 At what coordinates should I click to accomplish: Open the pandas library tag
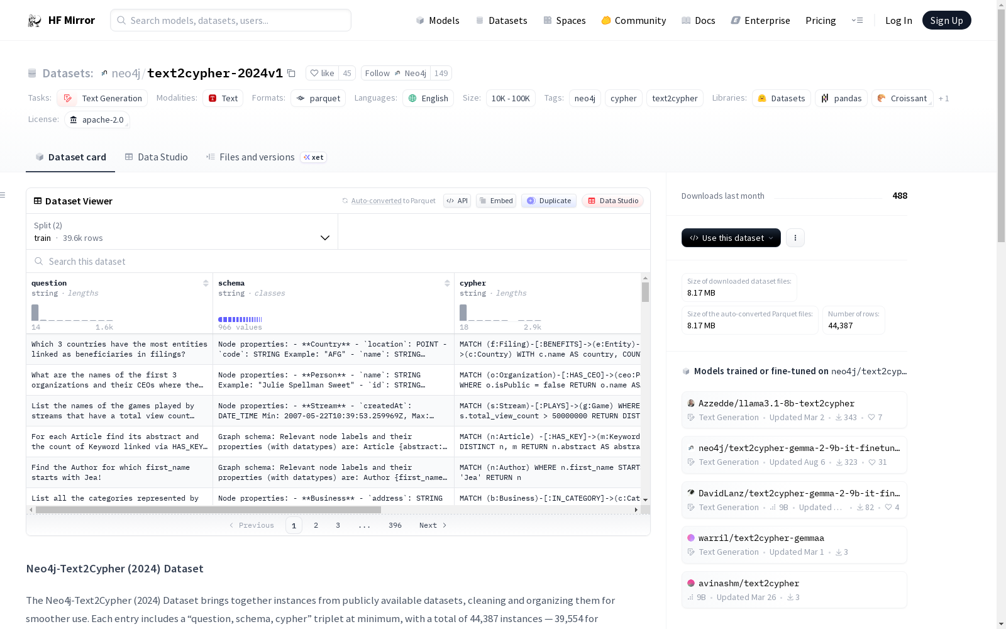[x=841, y=98]
